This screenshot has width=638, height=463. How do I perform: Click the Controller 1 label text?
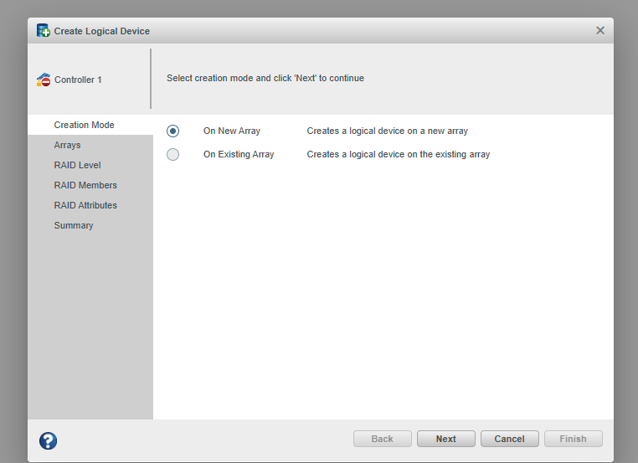click(78, 80)
